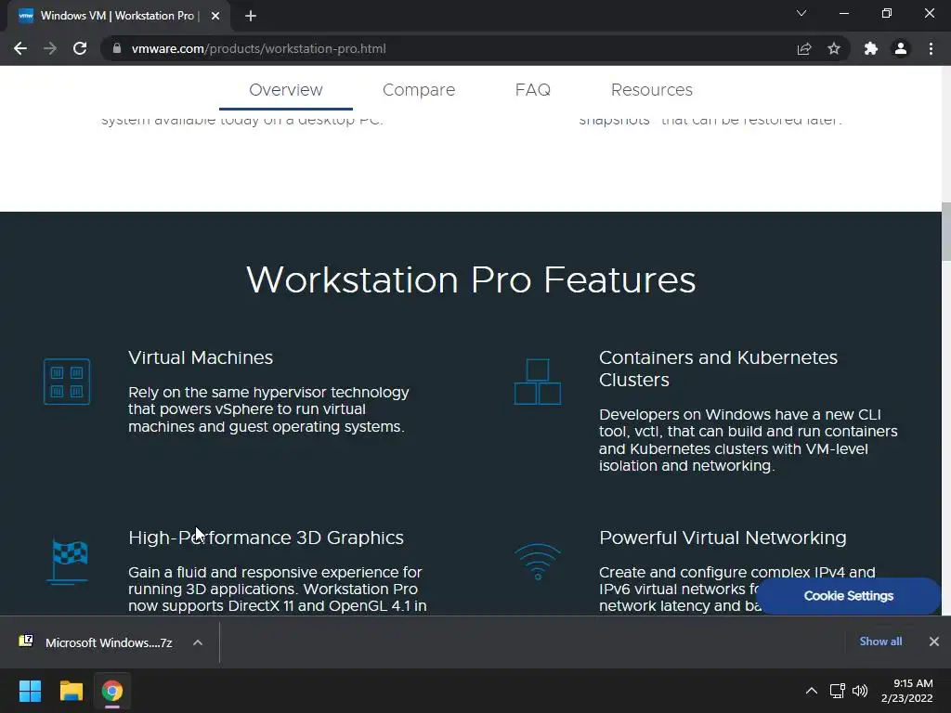Open the Microsoft Windows....7z download
This screenshot has width=951, height=713.
[x=110, y=642]
